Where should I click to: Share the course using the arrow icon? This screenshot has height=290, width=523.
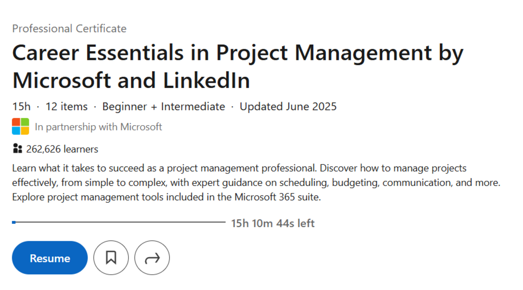point(152,258)
